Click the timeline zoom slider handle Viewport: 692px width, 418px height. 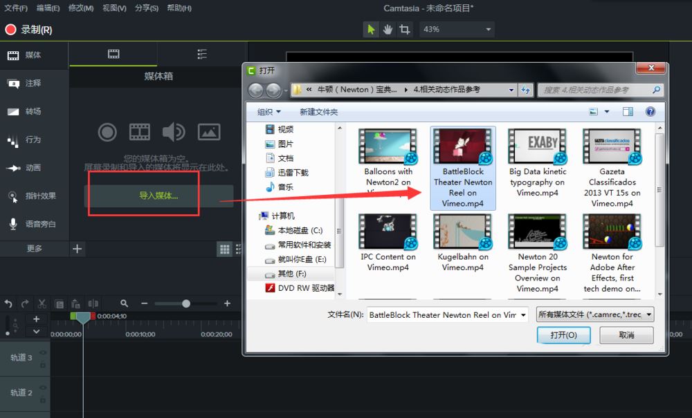pos(185,303)
